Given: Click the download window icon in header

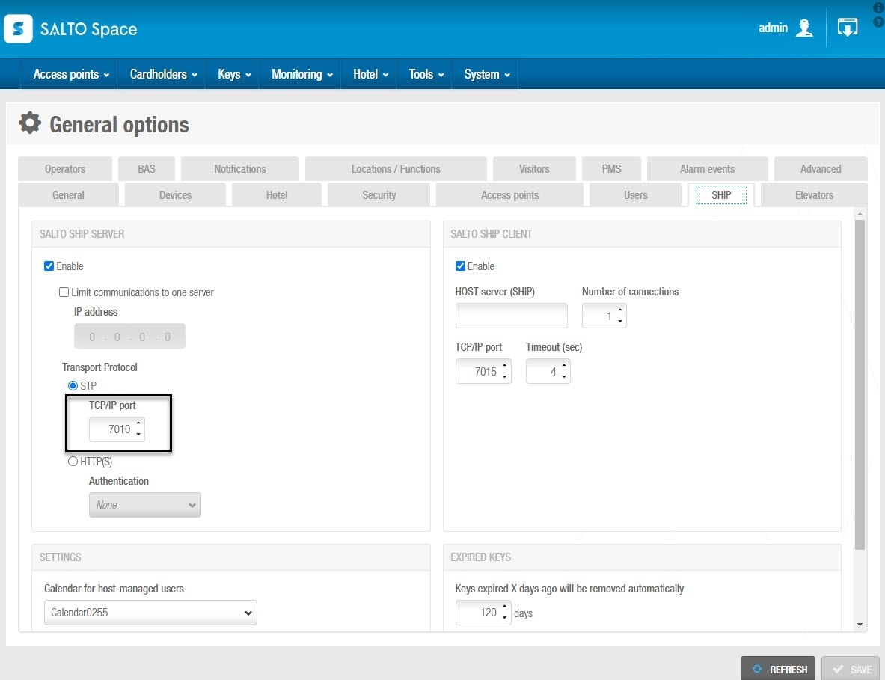Looking at the screenshot, I should (x=847, y=27).
